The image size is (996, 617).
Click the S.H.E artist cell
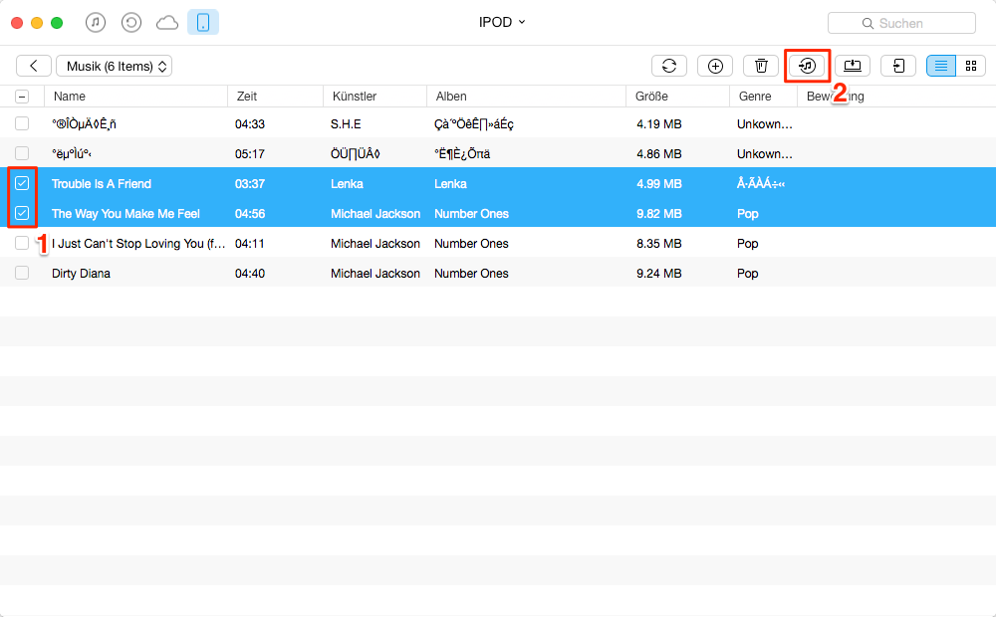[x=346, y=124]
